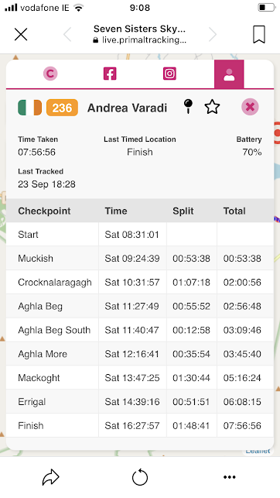Share the page with the arrow icon
The image size is (280, 498).
pyautogui.click(x=51, y=477)
